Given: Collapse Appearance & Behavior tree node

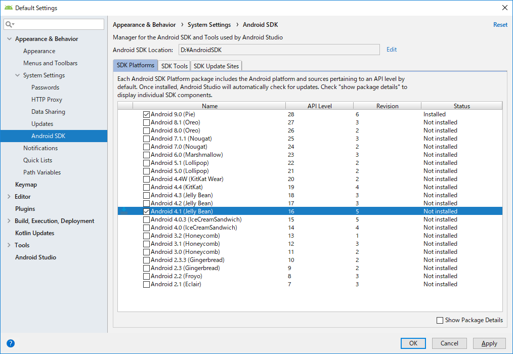Looking at the screenshot, I should pos(9,39).
